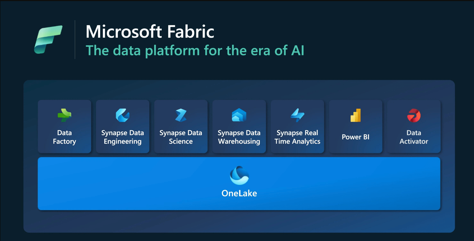Select the Data Activator label text
This screenshot has width=474, height=241.
pos(414,137)
